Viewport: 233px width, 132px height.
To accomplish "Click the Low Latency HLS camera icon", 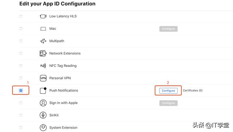I will 43,16.
